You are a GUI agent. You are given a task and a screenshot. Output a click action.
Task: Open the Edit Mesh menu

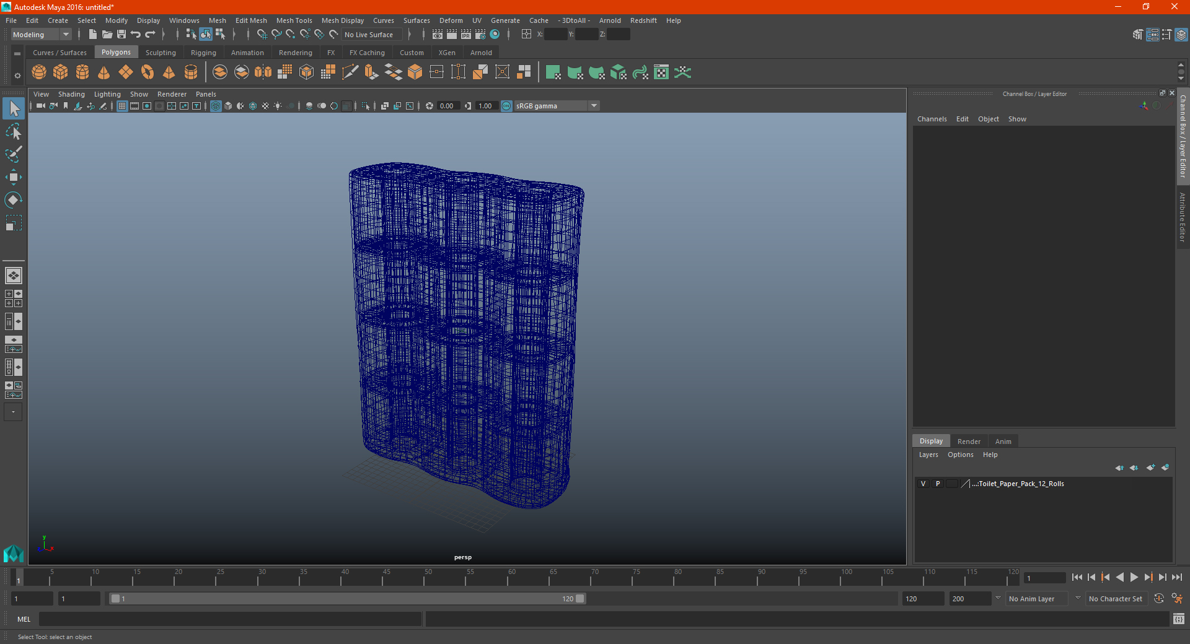point(251,20)
